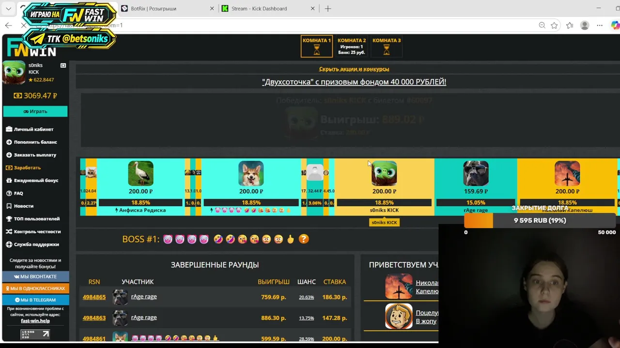Click the 186.30 р. bet value
Image resolution: width=620 pixels, height=348 pixels.
coord(334,297)
